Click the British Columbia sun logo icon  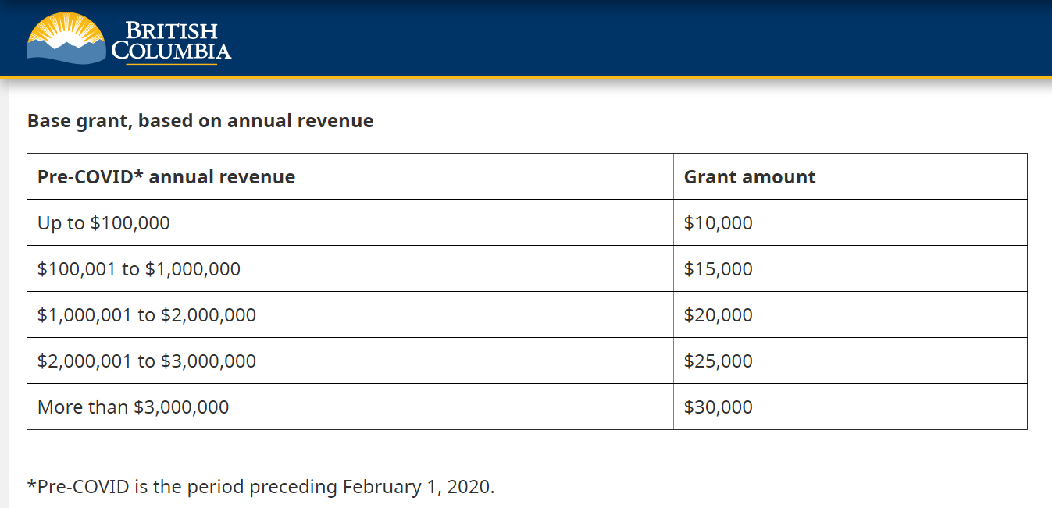(66, 39)
